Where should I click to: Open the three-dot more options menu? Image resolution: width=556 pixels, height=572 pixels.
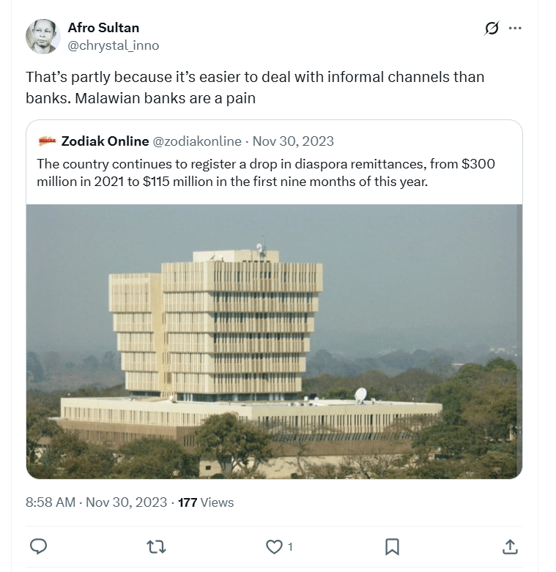click(x=515, y=29)
